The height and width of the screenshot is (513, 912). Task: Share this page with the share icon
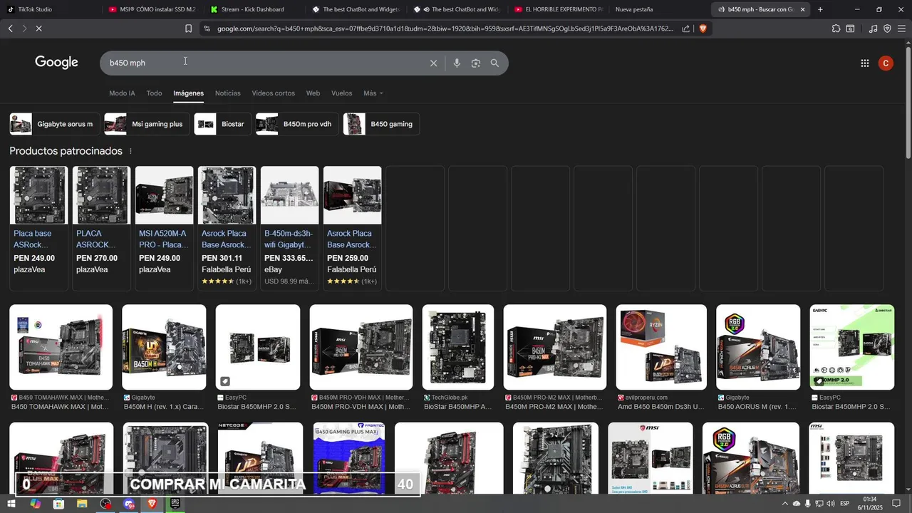point(685,28)
